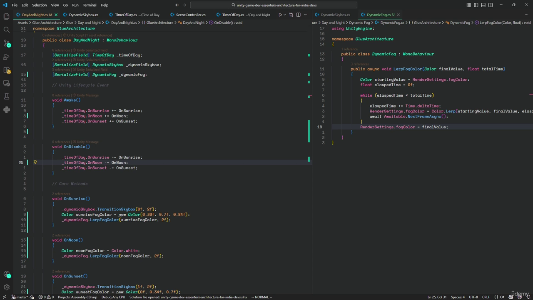Click the Debug Any CPU status item

pyautogui.click(x=113, y=297)
